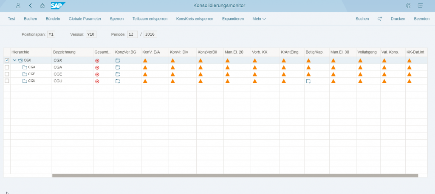The height and width of the screenshot is (194, 435).
Task: Click the Drucken button
Action: point(398,19)
